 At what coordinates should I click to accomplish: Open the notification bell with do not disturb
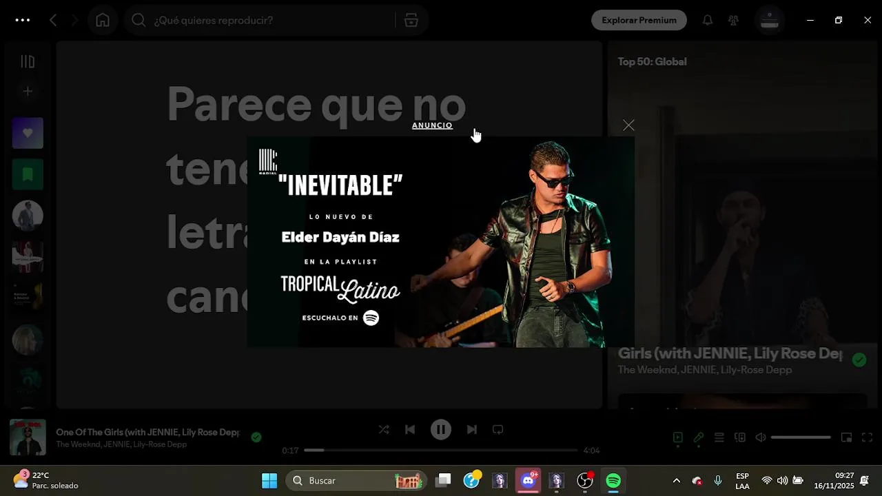(865, 481)
